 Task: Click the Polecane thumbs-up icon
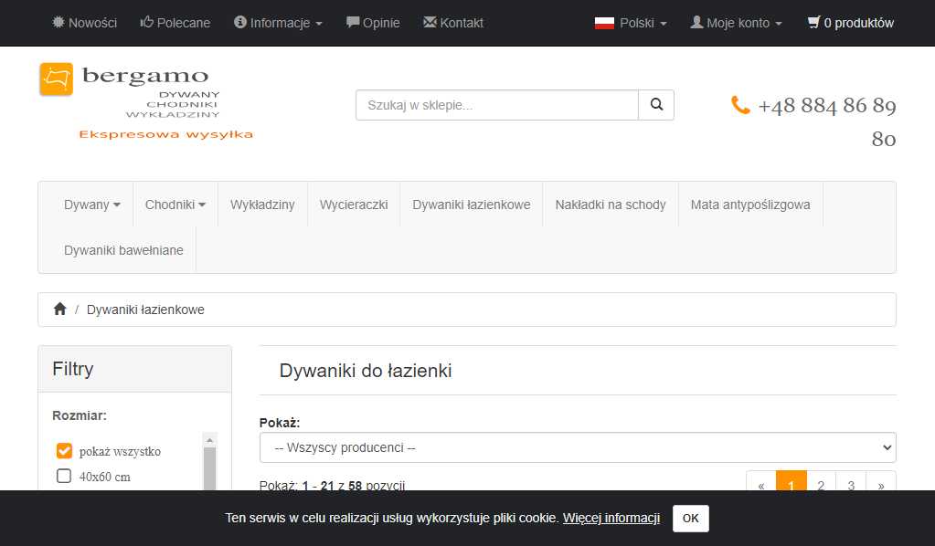point(146,22)
